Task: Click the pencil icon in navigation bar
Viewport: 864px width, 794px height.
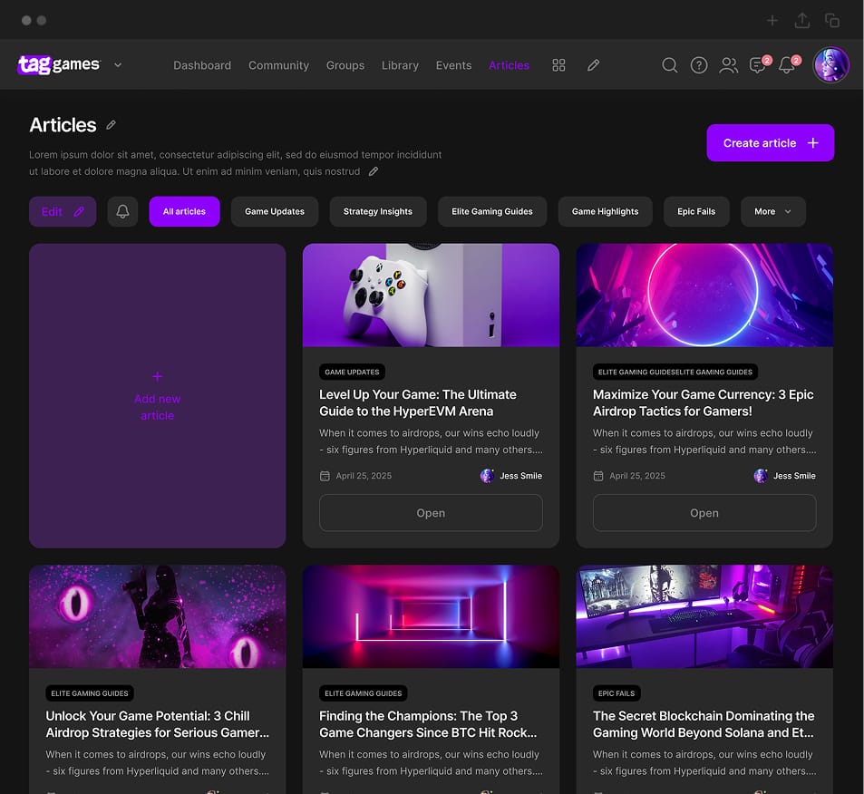Action: coord(593,65)
